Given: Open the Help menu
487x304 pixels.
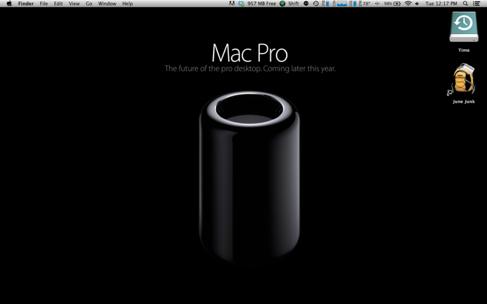Looking at the screenshot, I should [x=127, y=4].
